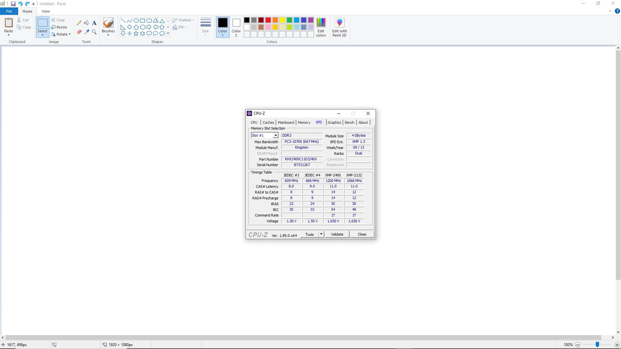Click Edit with Paint 3D
Viewport: 621px width, 349px height.
(x=339, y=27)
